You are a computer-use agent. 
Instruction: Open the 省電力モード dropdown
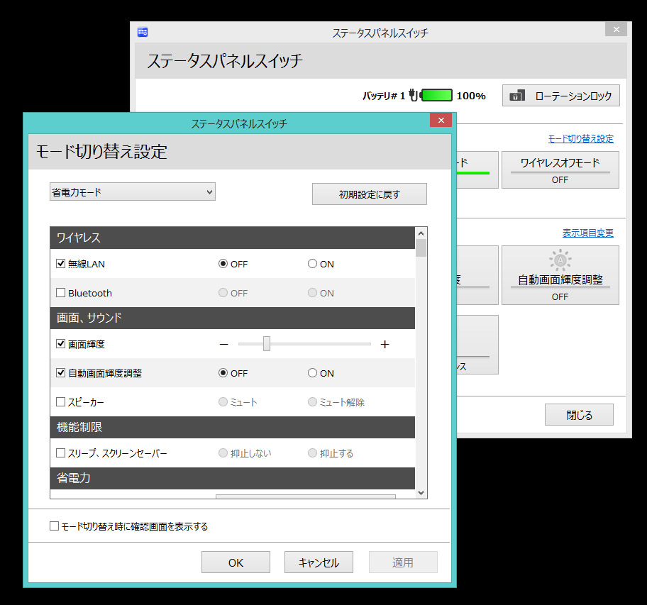[x=132, y=192]
